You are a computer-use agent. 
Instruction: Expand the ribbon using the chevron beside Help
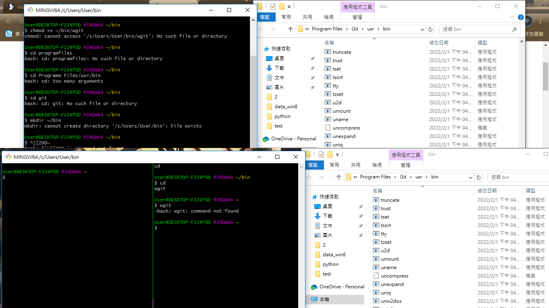pos(512,17)
